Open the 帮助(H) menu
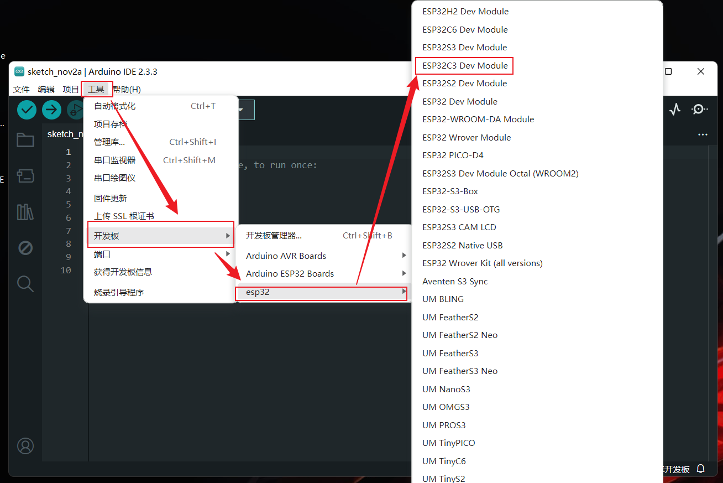Viewport: 723px width, 483px height. tap(127, 89)
